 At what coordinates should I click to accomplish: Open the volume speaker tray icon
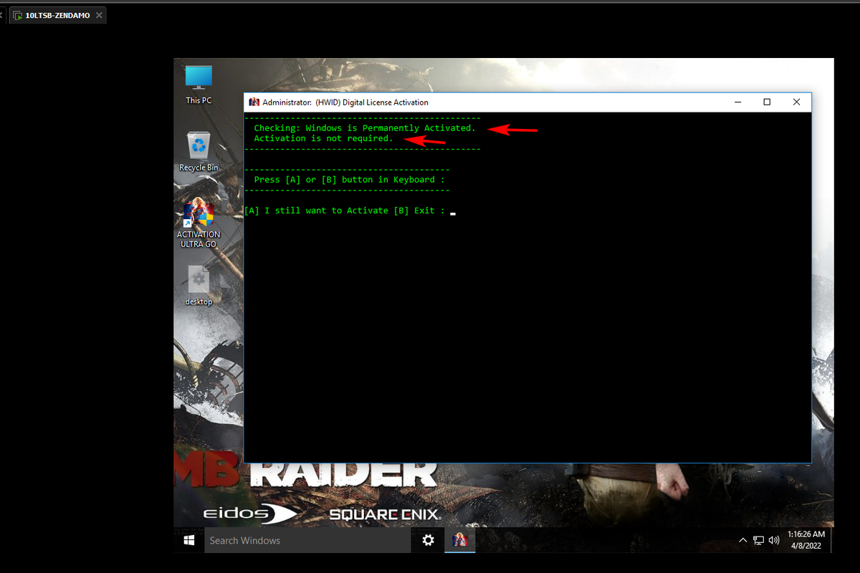pyautogui.click(x=773, y=540)
